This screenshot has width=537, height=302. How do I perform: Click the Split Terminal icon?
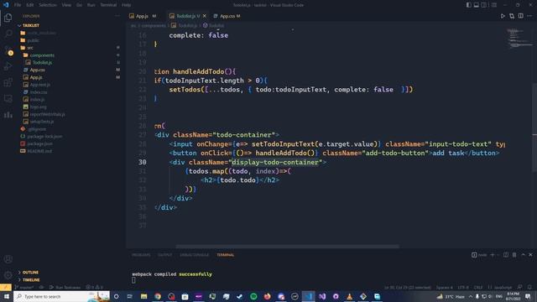tap(506, 255)
